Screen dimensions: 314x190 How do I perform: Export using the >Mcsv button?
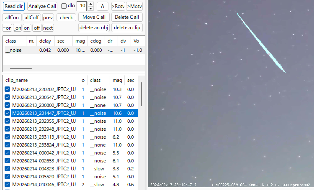click(x=134, y=6)
